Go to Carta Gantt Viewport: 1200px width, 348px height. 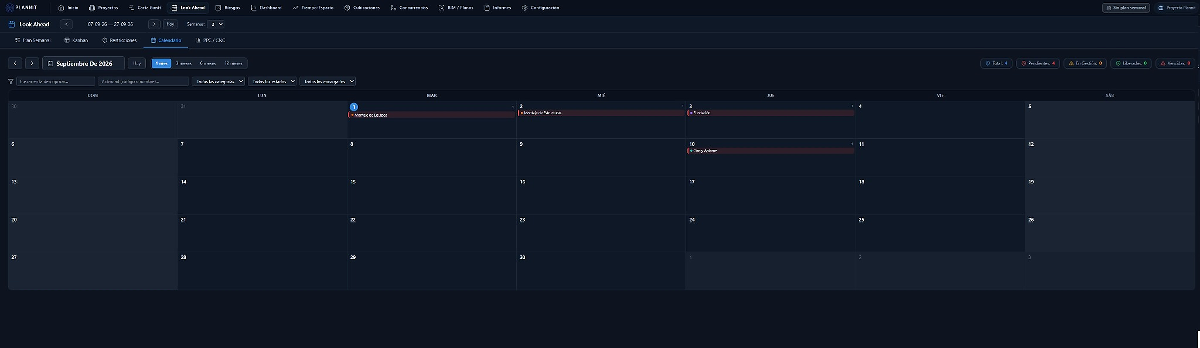(x=145, y=7)
